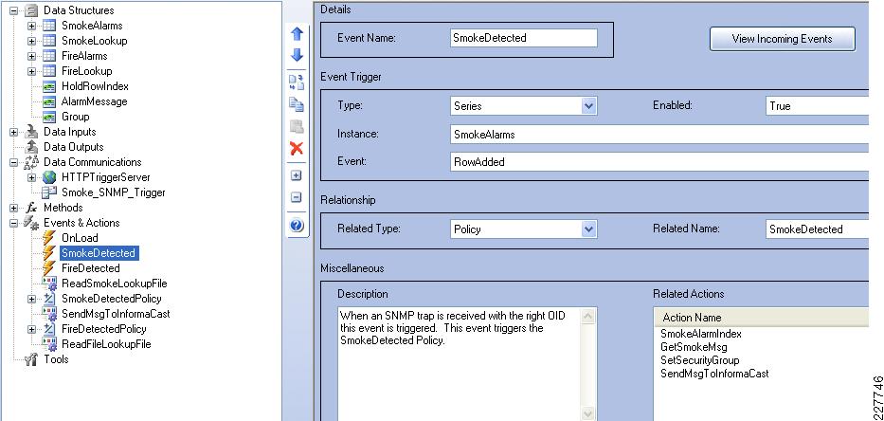884x421 pixels.
Task: Expand the Data Inputs tree node
Action: pyautogui.click(x=13, y=132)
